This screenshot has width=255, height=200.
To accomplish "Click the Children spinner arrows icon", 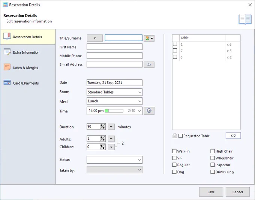I will pos(102,147).
